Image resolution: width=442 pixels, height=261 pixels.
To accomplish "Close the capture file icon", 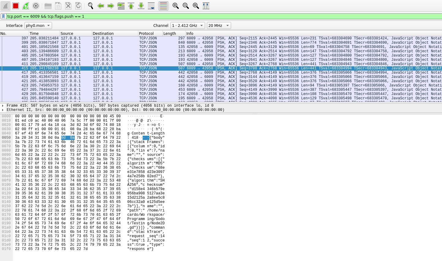I will (x=68, y=6).
